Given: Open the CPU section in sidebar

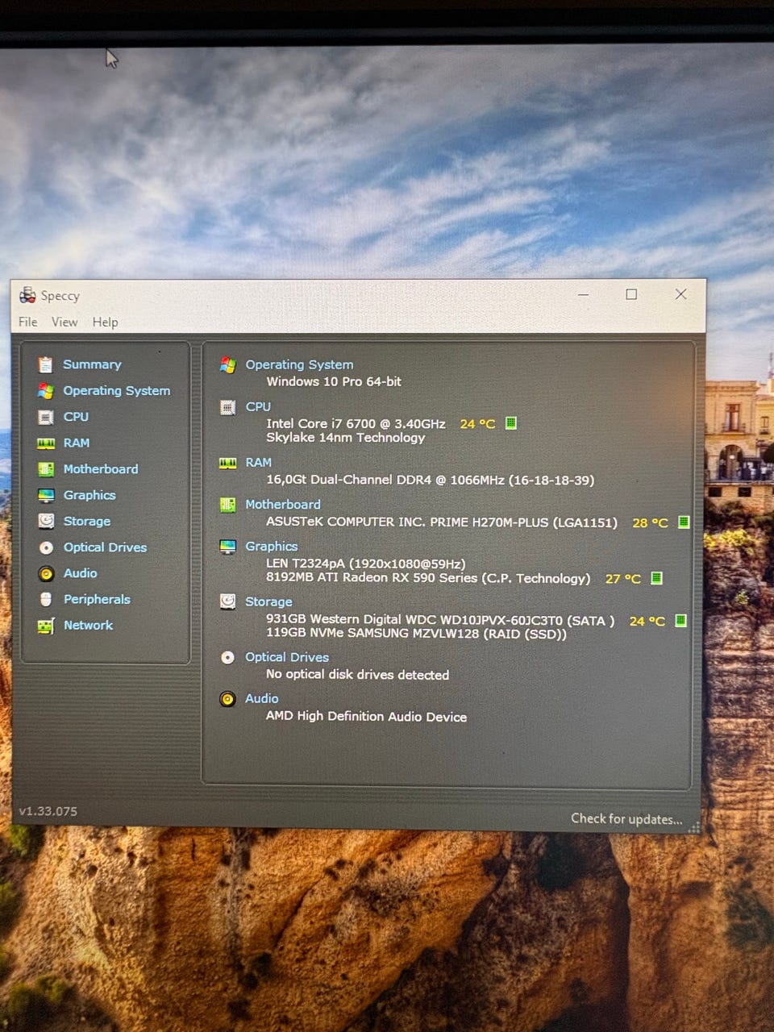Looking at the screenshot, I should [x=76, y=417].
